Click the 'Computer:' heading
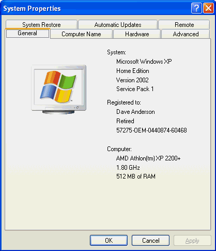 tap(119, 149)
